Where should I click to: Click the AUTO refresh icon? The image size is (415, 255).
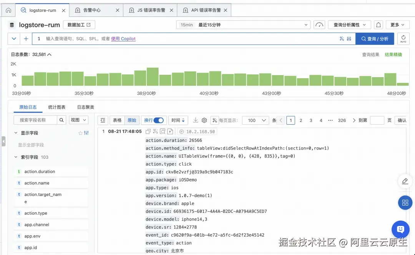[x=403, y=38]
